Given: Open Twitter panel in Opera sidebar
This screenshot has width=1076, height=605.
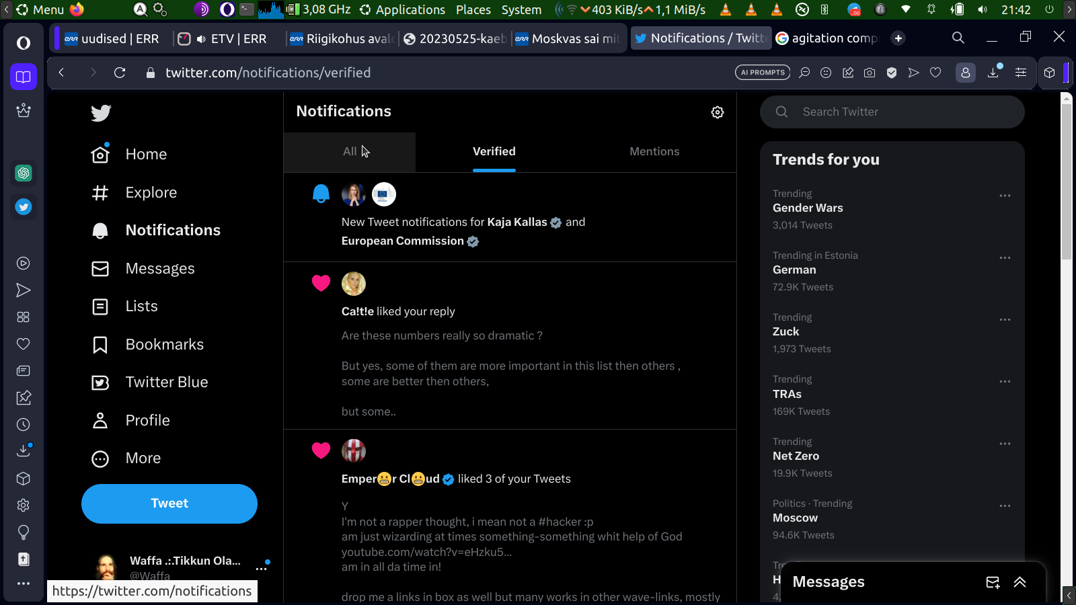Looking at the screenshot, I should click(x=24, y=207).
